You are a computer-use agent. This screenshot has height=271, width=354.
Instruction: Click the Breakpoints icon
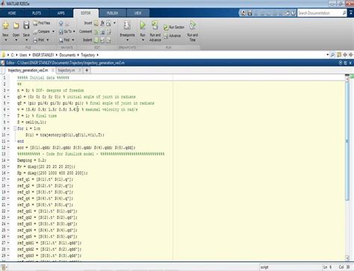[x=127, y=25]
